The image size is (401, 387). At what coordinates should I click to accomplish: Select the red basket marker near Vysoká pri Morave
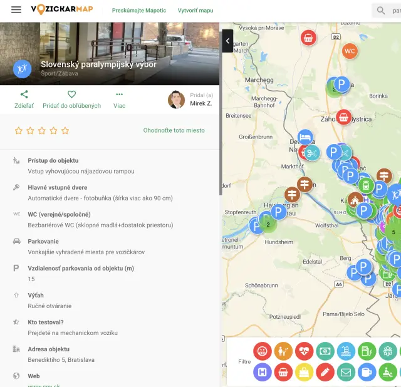tap(308, 38)
